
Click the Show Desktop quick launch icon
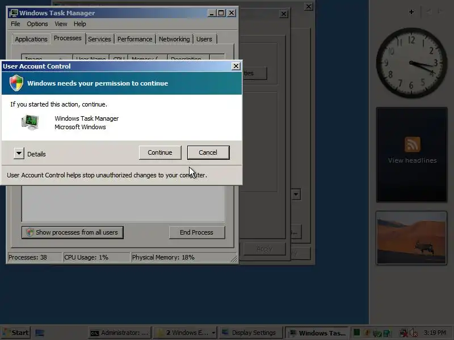[39, 333]
